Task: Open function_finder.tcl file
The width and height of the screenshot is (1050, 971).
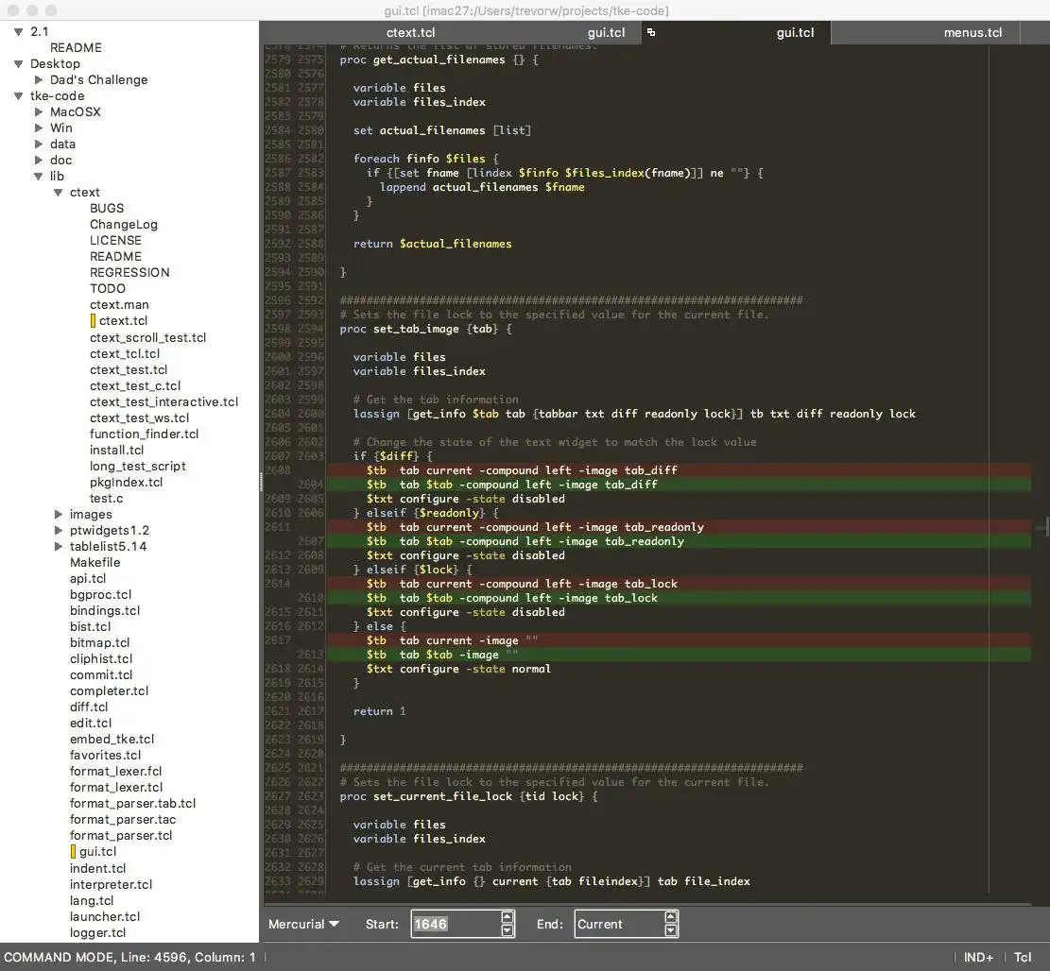Action: point(144,434)
